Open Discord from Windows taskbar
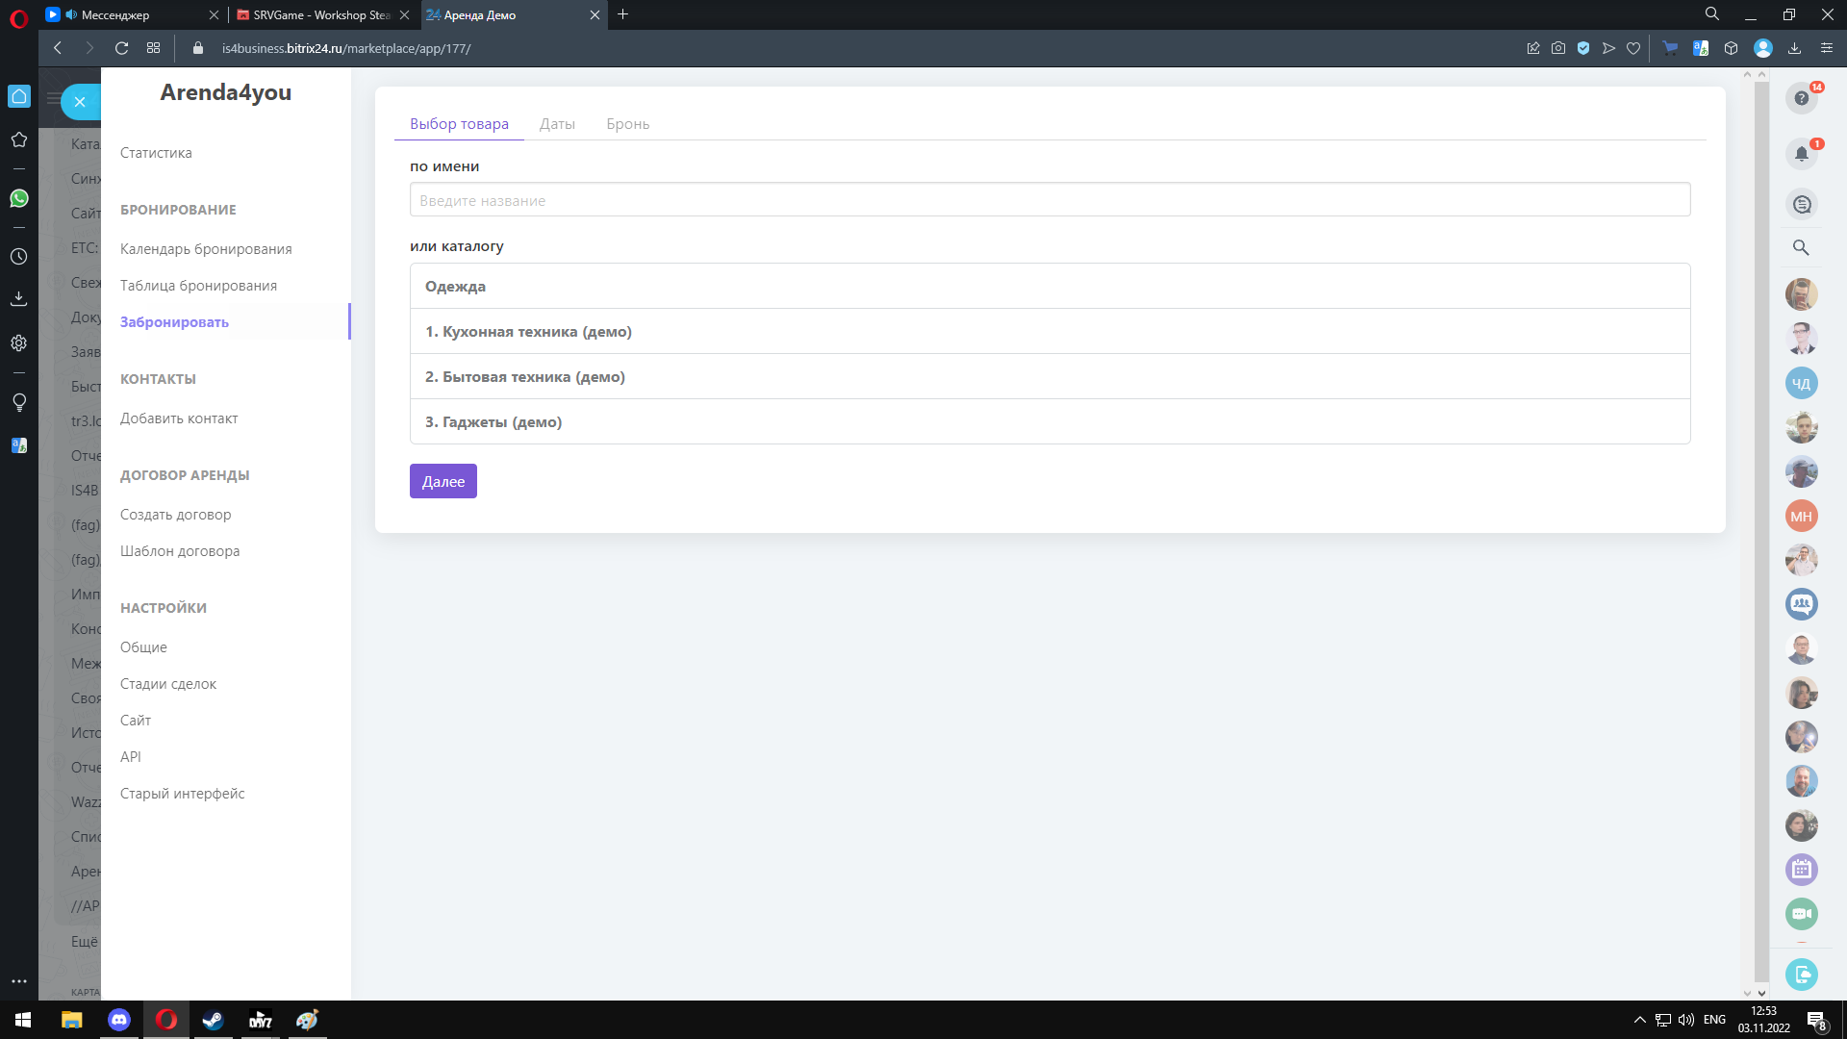The width and height of the screenshot is (1847, 1039). [119, 1020]
